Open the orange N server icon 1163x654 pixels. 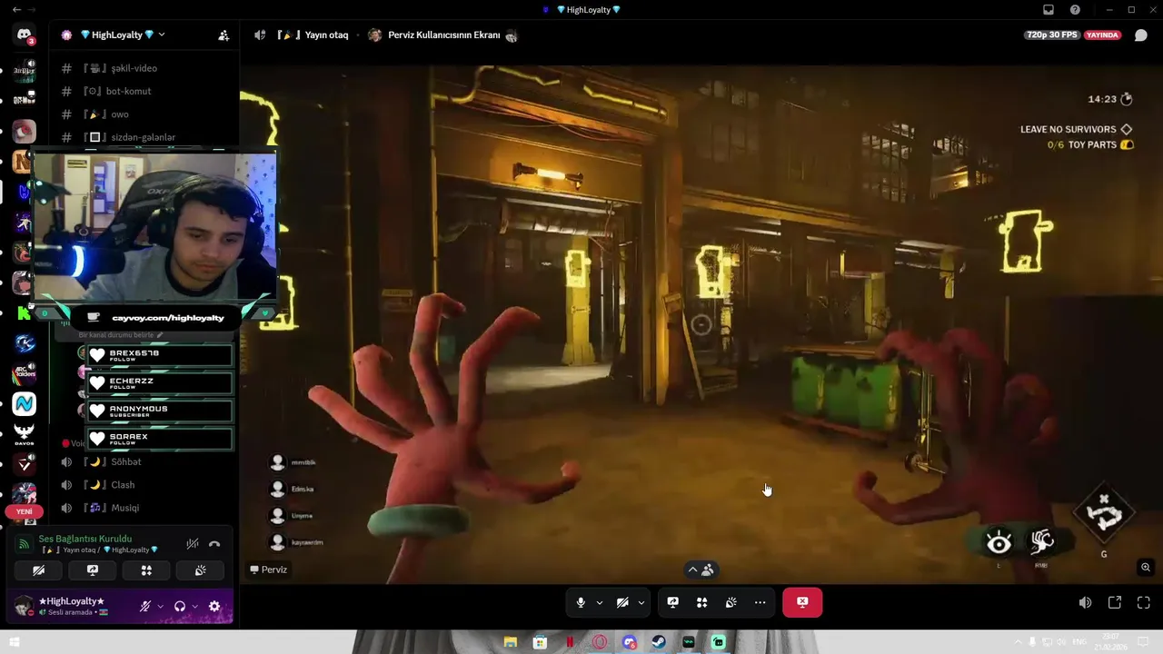22,162
